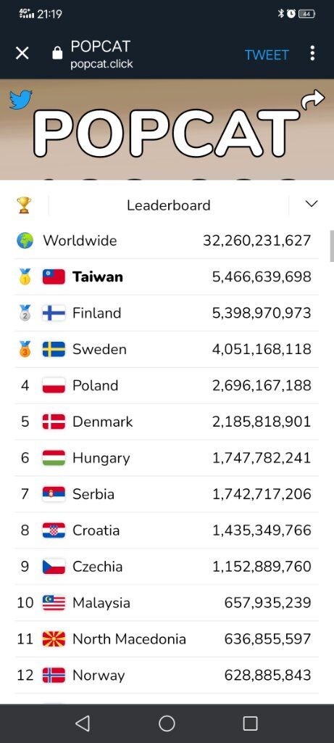Tap the Taiwan flag icon
The height and width of the screenshot is (743, 334).
tap(54, 276)
